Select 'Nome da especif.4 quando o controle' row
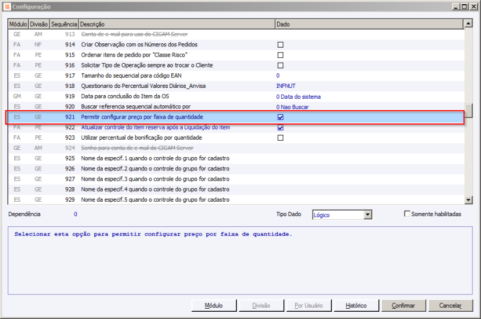481x319 pixels. pyautogui.click(x=236, y=190)
